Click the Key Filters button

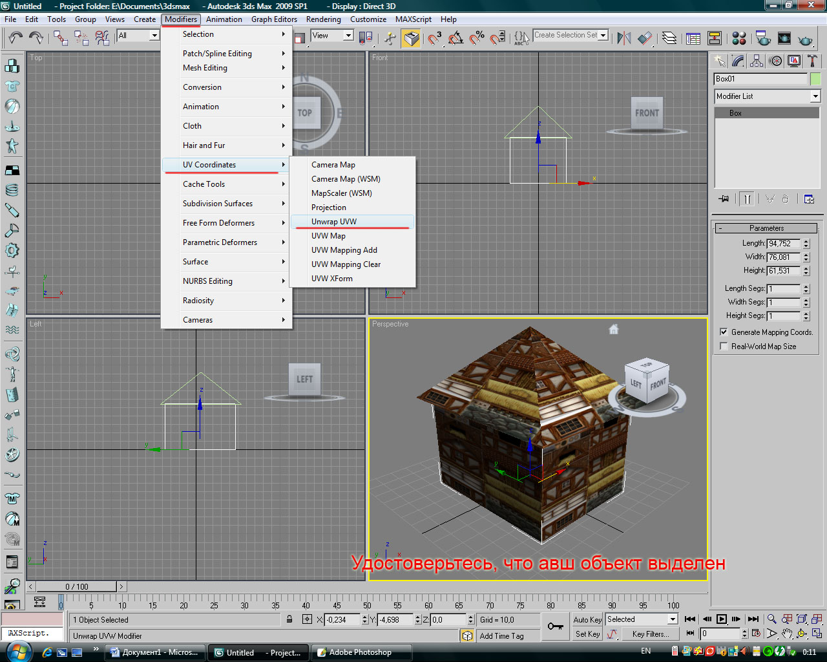pos(651,634)
